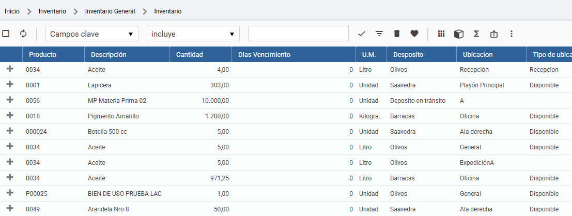Sort by the Cantidad column header
This screenshot has height=216, width=572.
click(x=201, y=54)
